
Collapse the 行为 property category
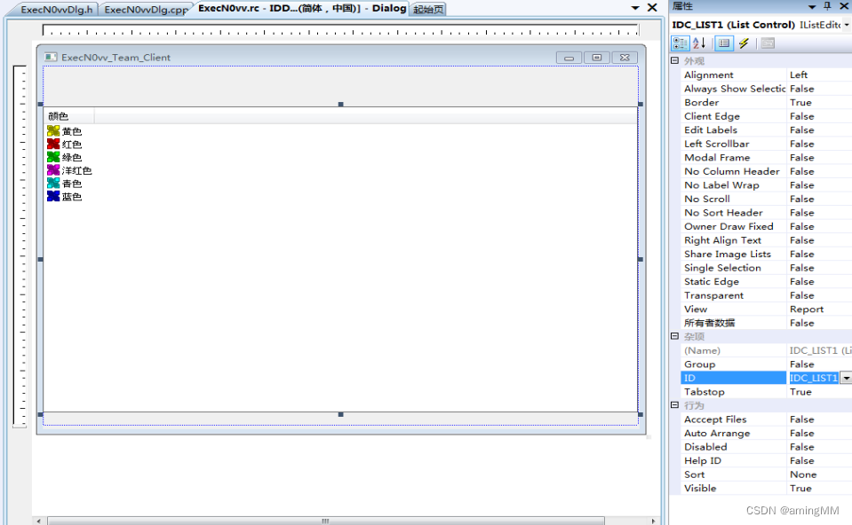point(675,405)
